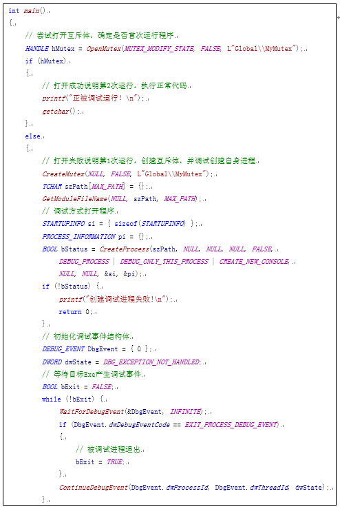Click the 'return 0;' statement
This screenshot has width=340, height=509.
click(x=75, y=311)
